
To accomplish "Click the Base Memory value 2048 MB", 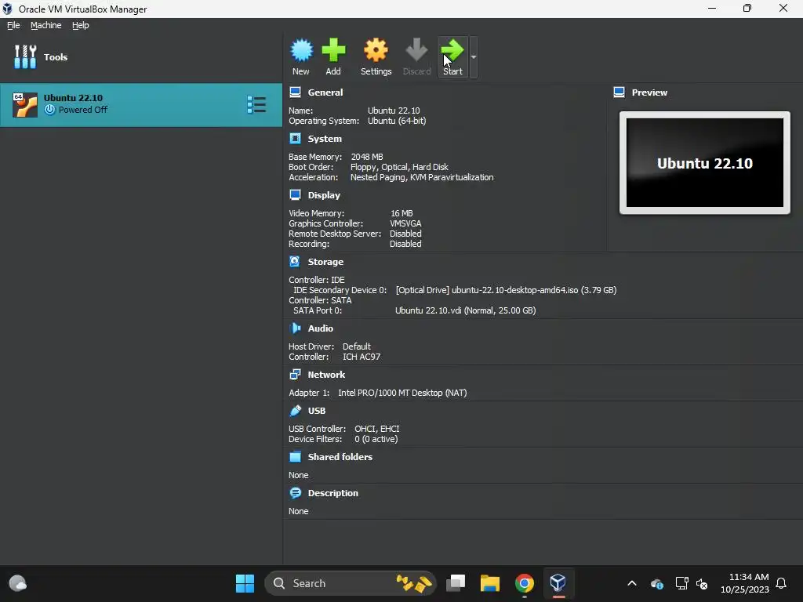I will [x=367, y=157].
